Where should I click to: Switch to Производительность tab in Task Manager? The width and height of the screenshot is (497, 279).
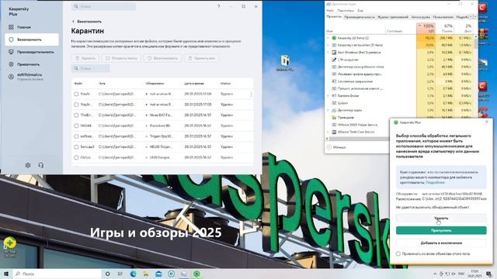click(360, 17)
